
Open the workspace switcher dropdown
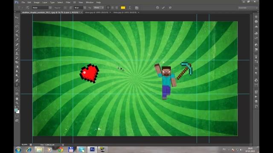click(247, 8)
